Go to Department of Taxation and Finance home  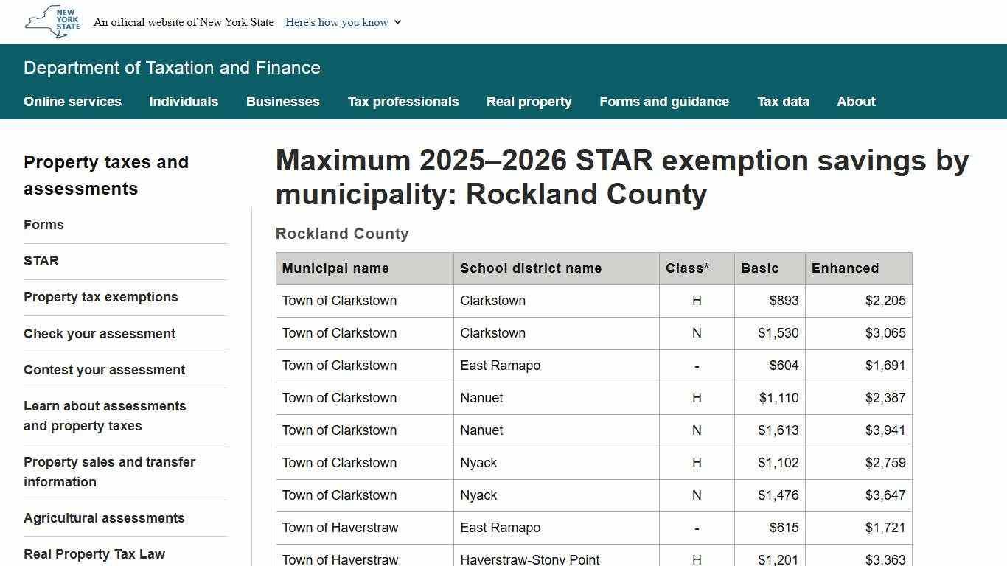coord(172,68)
